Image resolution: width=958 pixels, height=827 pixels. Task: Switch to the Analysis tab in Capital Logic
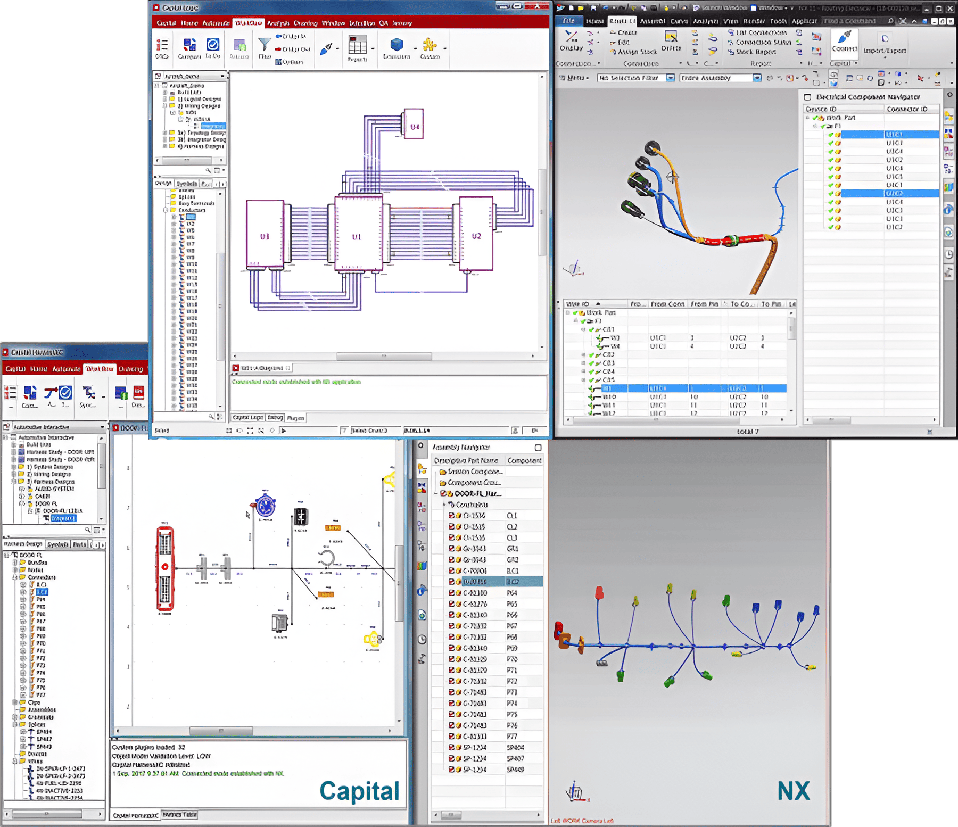coord(278,23)
